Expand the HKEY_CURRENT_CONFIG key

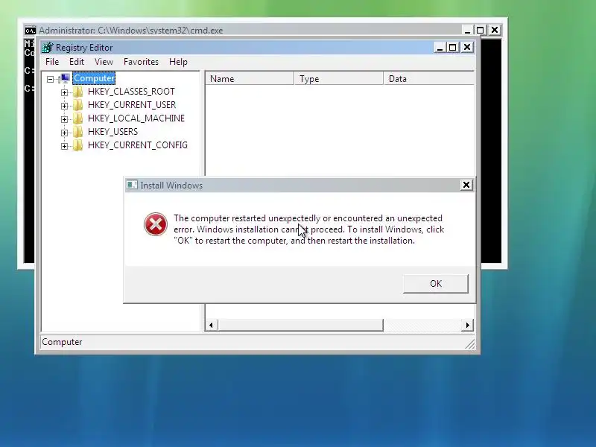(x=64, y=146)
